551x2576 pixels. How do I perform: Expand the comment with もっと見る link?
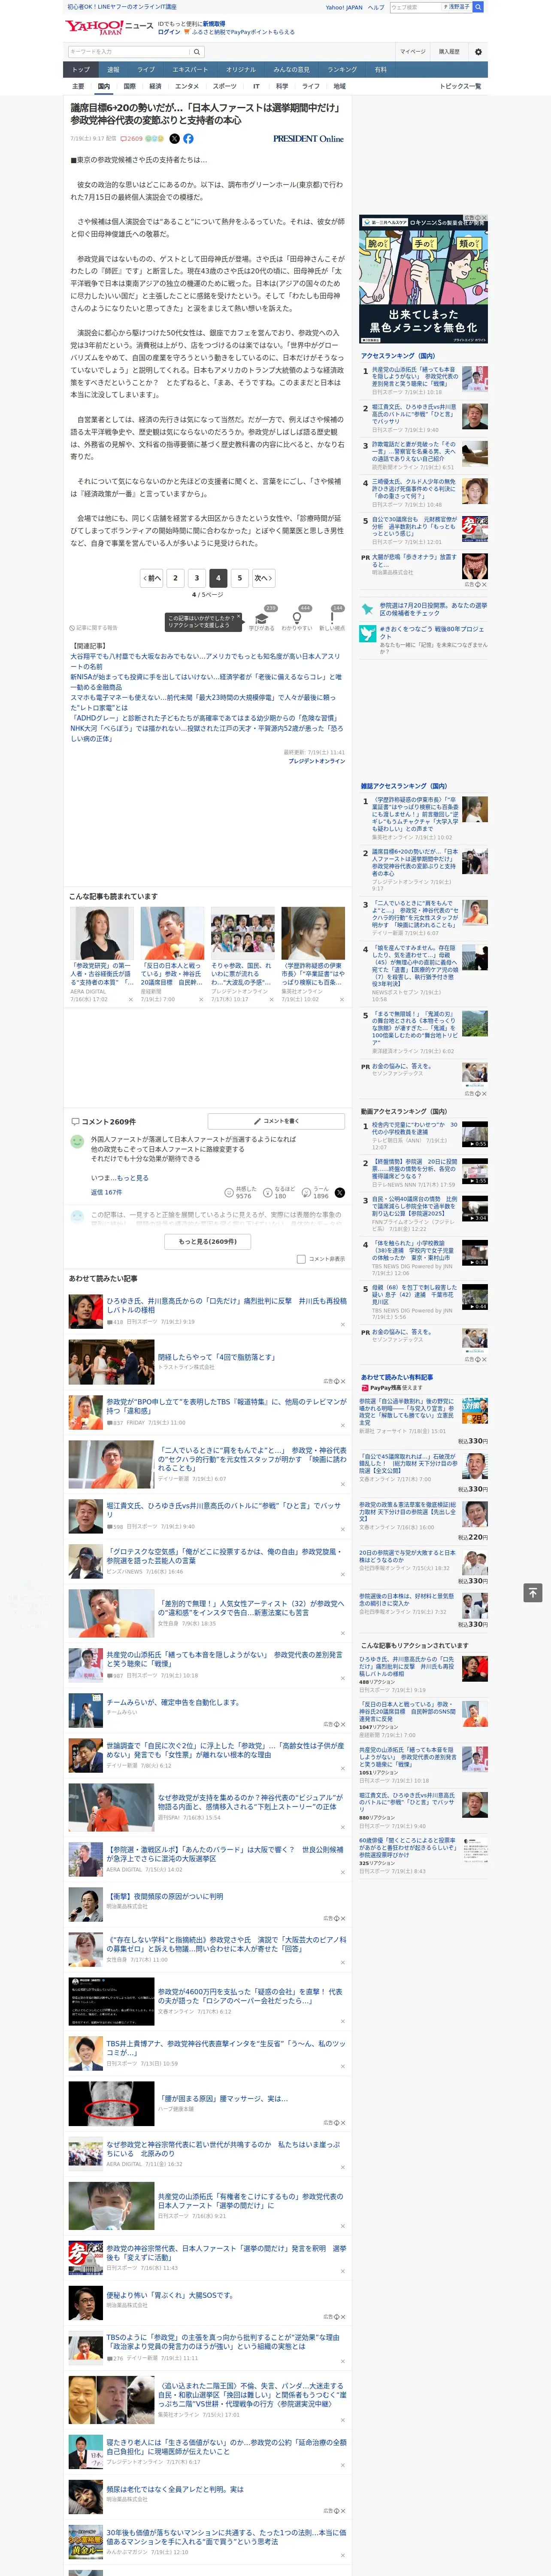point(132,1178)
